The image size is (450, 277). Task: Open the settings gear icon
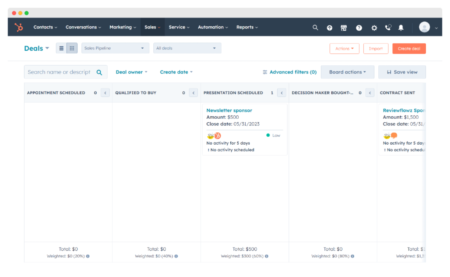click(374, 27)
